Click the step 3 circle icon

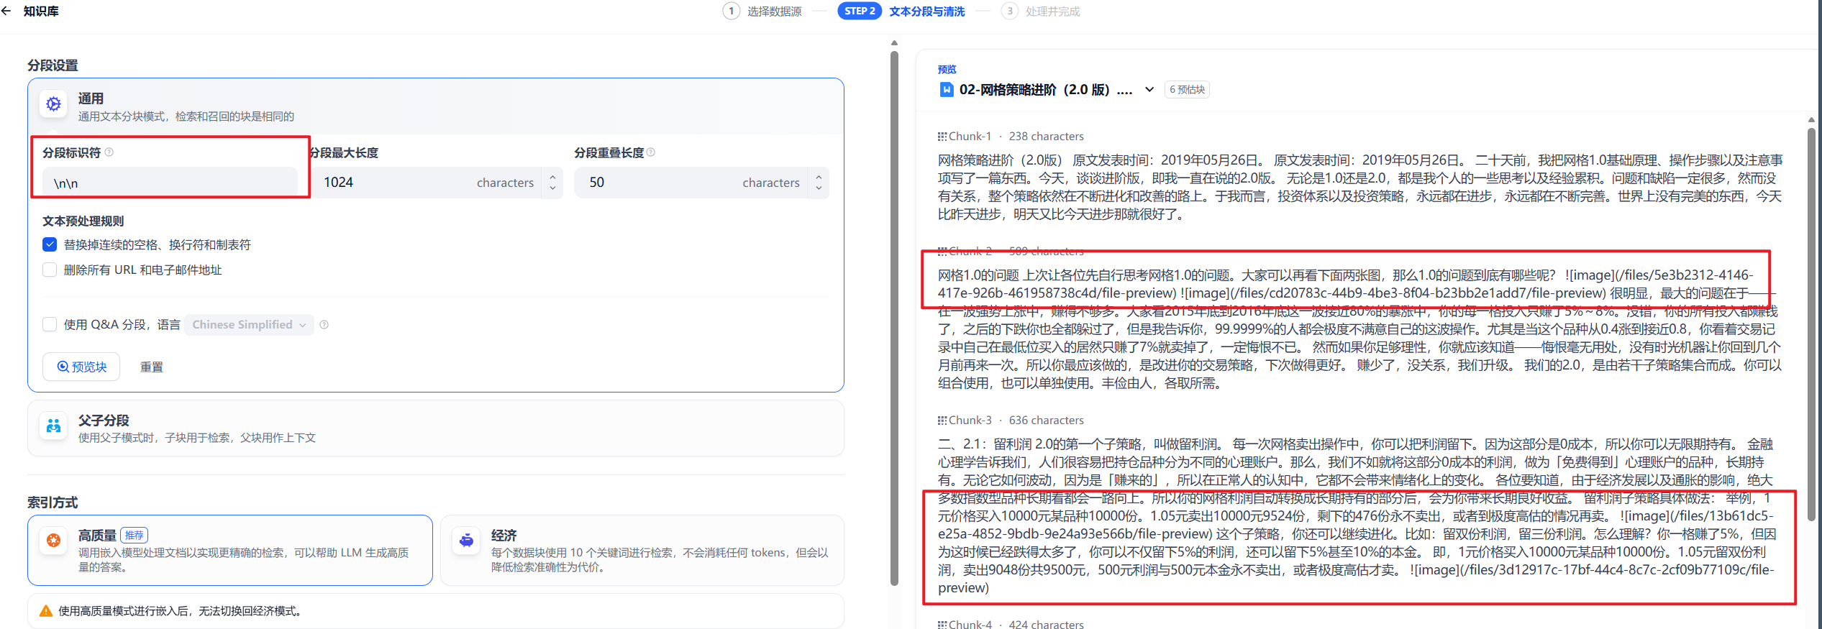pos(1010,11)
